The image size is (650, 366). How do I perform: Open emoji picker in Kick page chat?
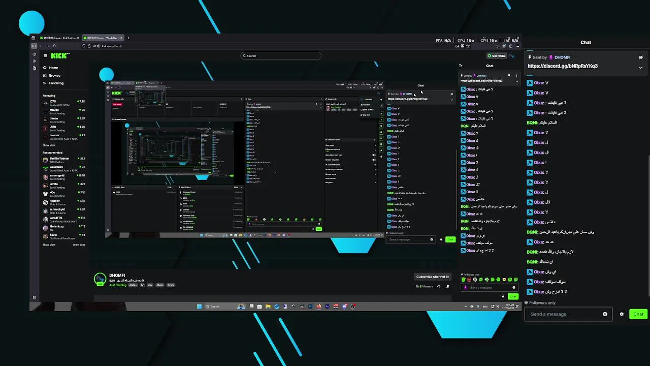tap(513, 288)
